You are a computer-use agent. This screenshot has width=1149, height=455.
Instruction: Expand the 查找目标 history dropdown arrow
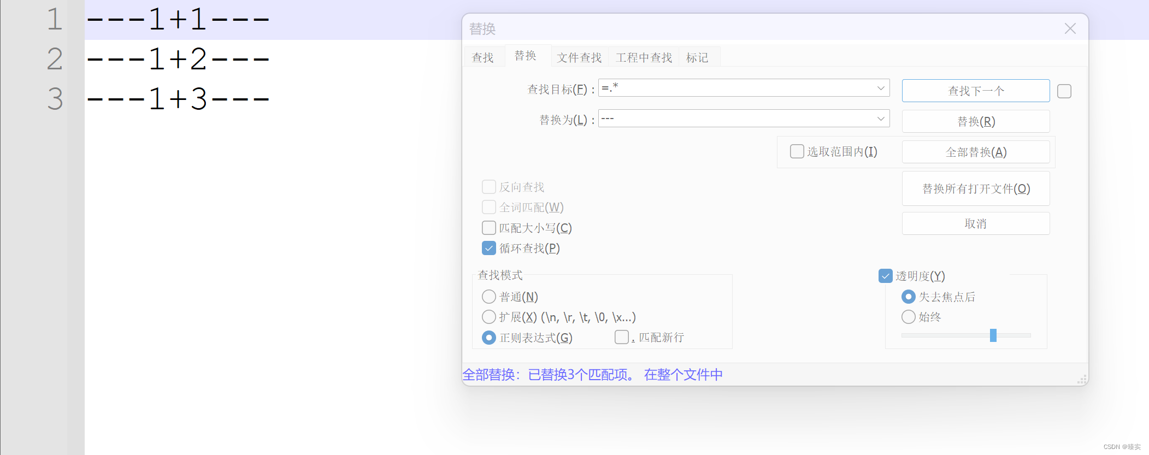click(x=881, y=88)
